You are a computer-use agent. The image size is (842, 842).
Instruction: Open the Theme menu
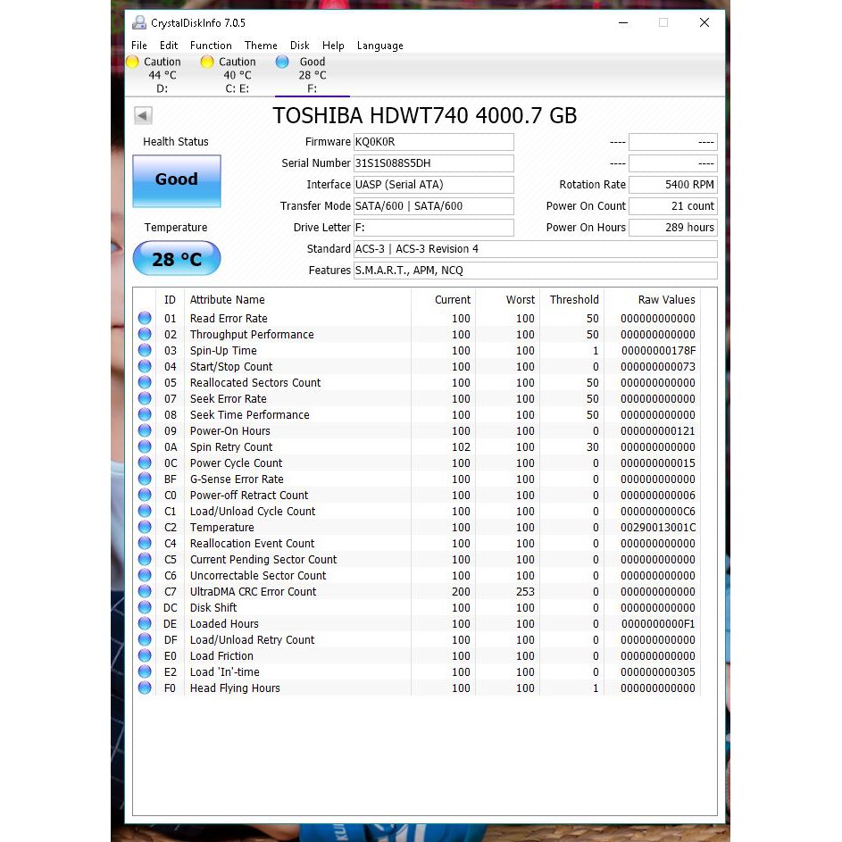[261, 46]
